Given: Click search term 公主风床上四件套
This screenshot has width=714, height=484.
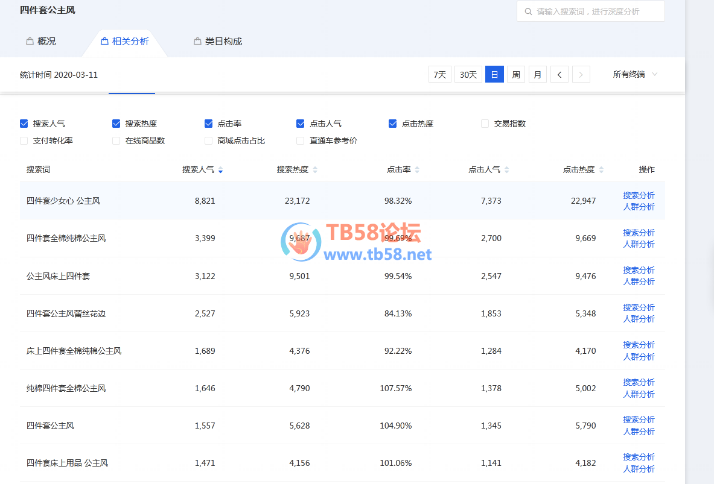Looking at the screenshot, I should (59, 276).
